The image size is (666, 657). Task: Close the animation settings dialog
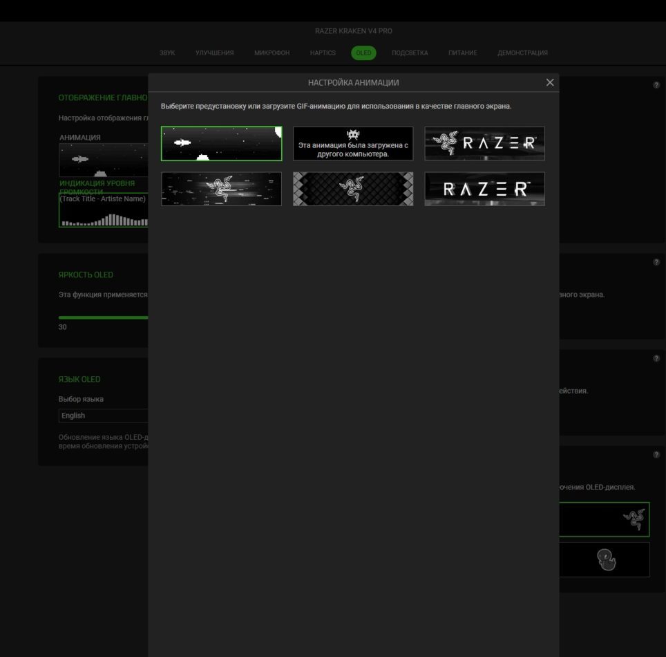tap(550, 82)
